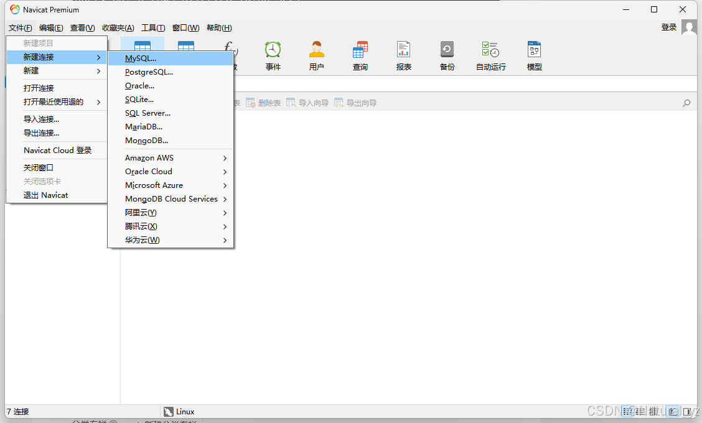
Task: Open the Backup (备份) toolbar icon
Action: (447, 55)
